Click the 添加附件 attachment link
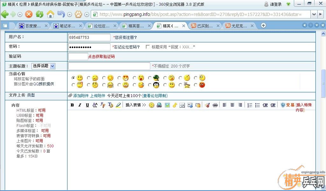 pyautogui.click(x=81, y=95)
